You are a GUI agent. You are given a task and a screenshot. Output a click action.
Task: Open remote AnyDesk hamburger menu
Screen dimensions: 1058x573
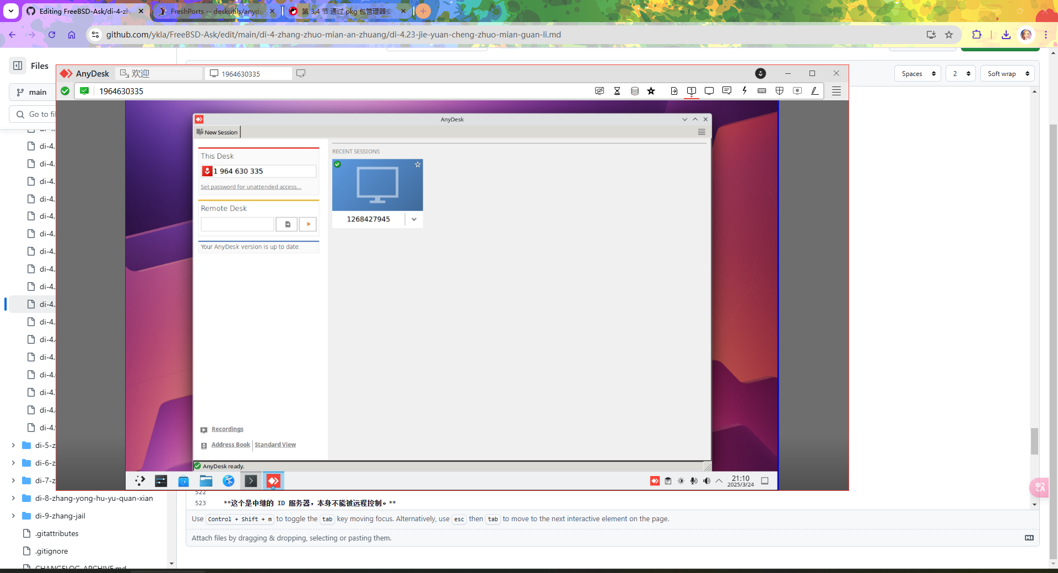[701, 132]
